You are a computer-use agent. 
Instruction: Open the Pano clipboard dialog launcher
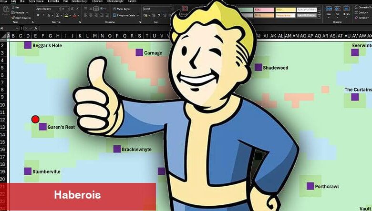pos(33,22)
